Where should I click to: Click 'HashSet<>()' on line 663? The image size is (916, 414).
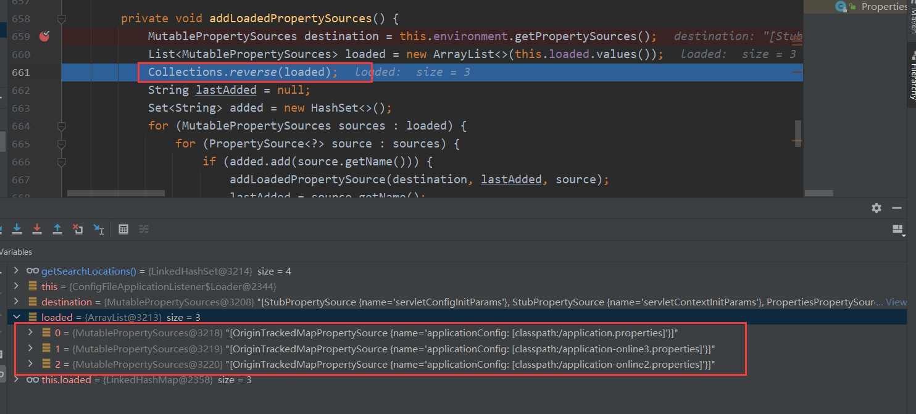tap(348, 108)
